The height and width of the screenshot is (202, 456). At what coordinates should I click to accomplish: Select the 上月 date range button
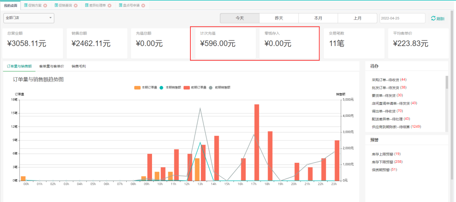click(x=357, y=18)
